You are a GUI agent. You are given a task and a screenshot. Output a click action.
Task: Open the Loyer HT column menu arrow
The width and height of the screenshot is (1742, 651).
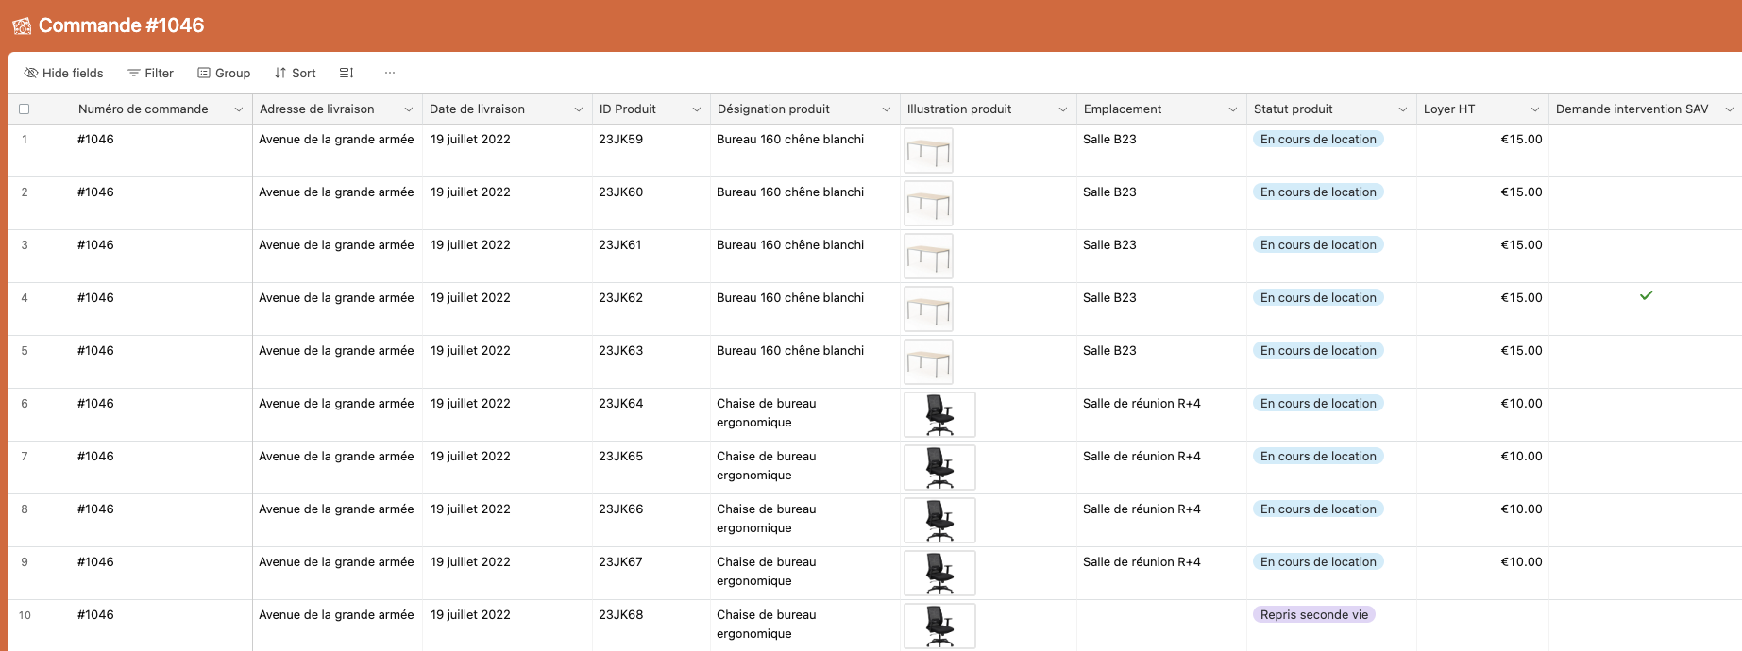click(1535, 109)
